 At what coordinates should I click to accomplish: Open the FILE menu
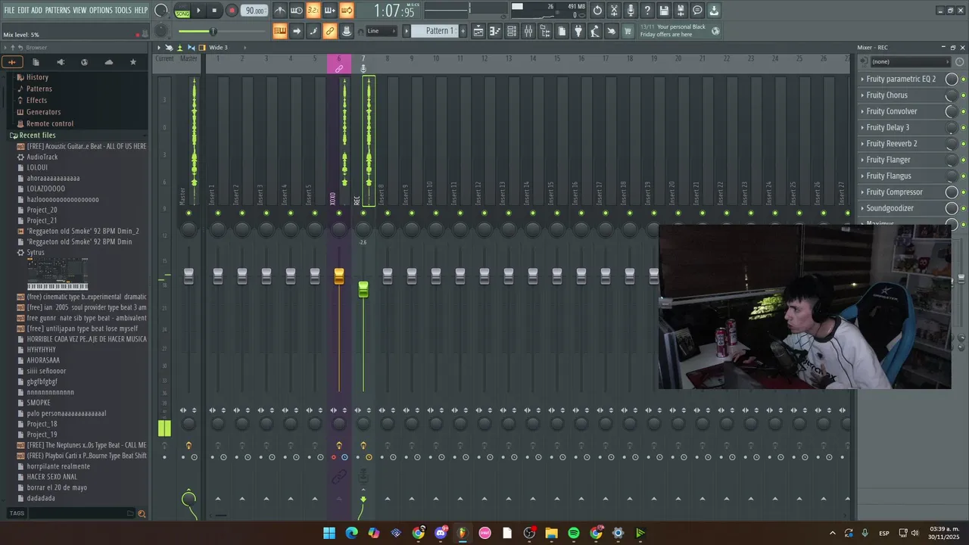click(9, 10)
